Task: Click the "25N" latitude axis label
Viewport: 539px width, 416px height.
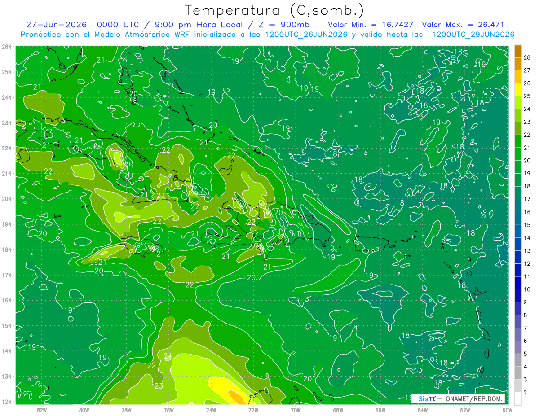Action: tap(6, 72)
